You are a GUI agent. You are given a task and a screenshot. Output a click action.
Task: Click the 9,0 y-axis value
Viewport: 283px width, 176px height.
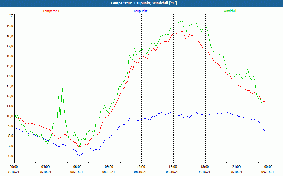11,126
